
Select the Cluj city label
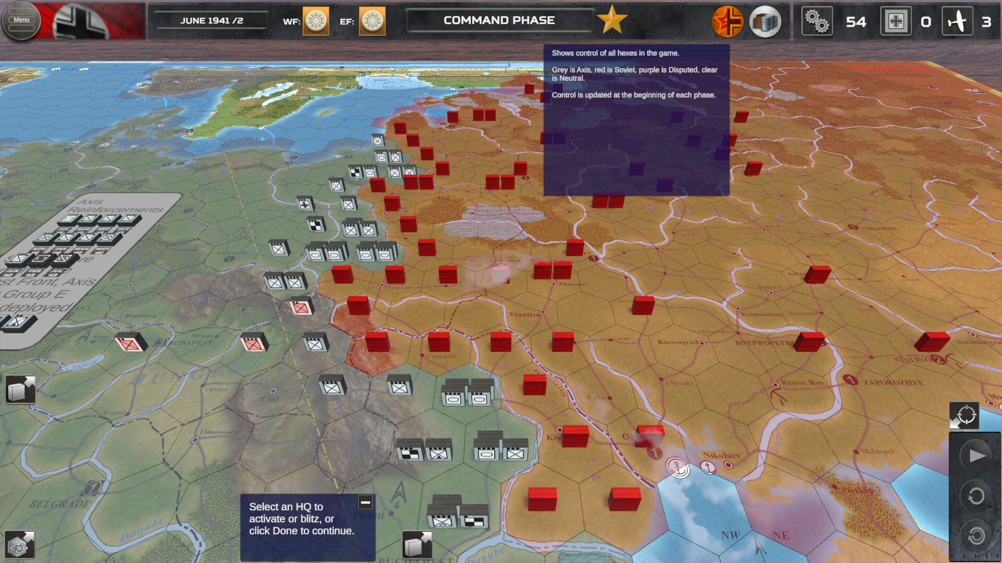click(x=269, y=399)
